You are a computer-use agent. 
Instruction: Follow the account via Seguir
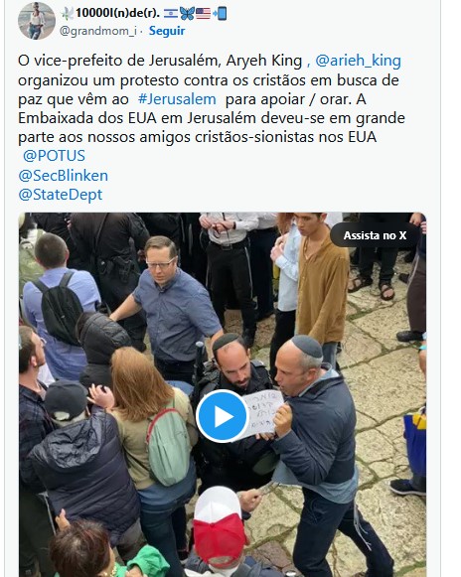[x=167, y=31]
